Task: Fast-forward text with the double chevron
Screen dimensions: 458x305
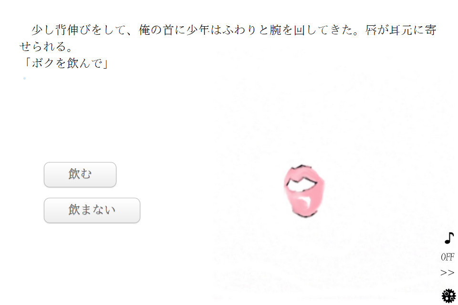Action: pyautogui.click(x=447, y=273)
